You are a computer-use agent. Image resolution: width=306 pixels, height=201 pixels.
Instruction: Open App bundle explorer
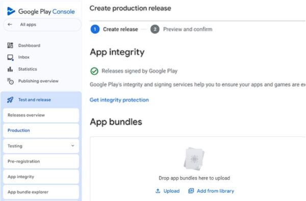pos(41,192)
